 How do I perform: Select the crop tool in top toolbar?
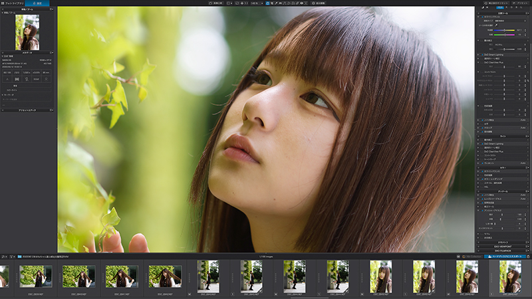pyautogui.click(x=272, y=3)
